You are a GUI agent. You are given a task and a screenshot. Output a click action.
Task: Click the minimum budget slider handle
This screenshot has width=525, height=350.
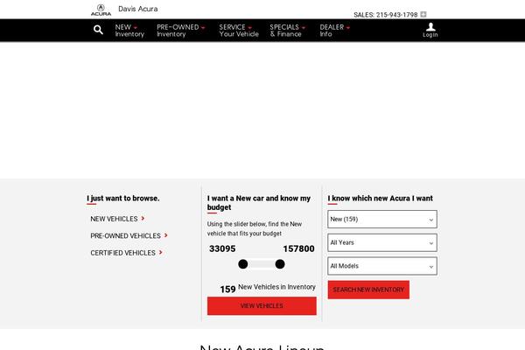(x=243, y=264)
